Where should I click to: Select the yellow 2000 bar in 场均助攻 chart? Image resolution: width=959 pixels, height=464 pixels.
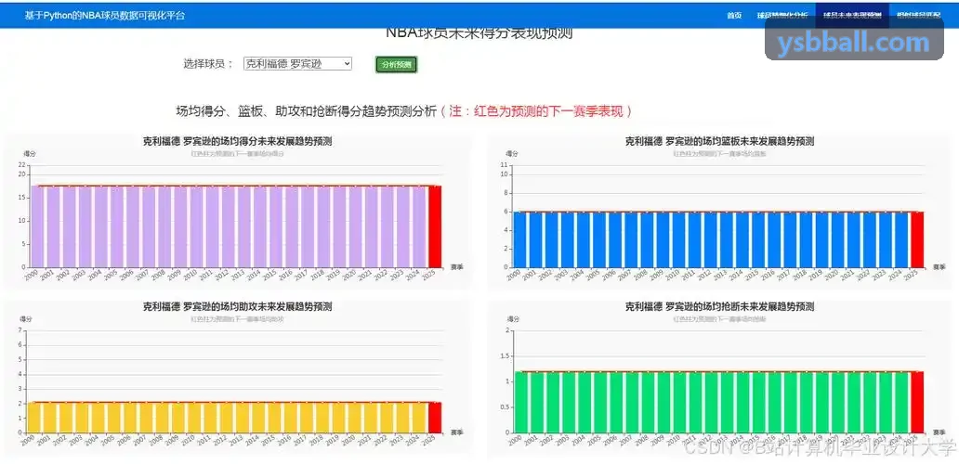point(33,418)
